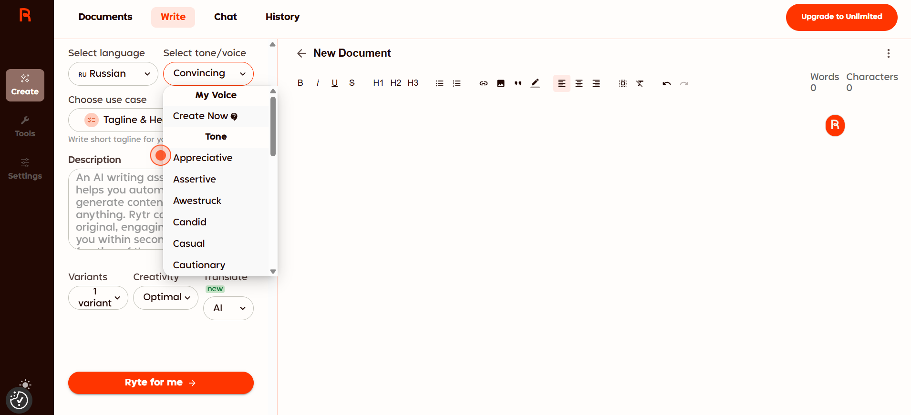
Task: Create a bulleted list
Action: point(439,83)
